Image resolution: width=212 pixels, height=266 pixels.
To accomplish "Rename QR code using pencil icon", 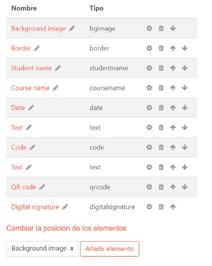I will pos(42,187).
